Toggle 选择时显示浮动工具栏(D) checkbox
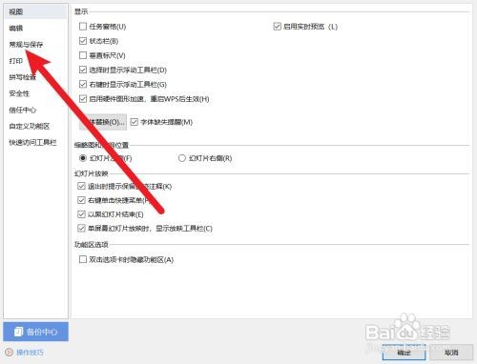Image resolution: width=477 pixels, height=364 pixels. pos(83,70)
